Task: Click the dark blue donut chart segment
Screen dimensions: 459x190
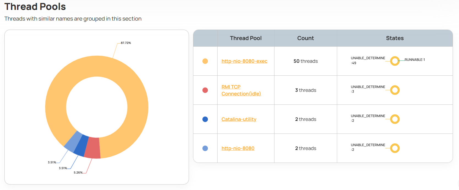Action: click(82, 145)
